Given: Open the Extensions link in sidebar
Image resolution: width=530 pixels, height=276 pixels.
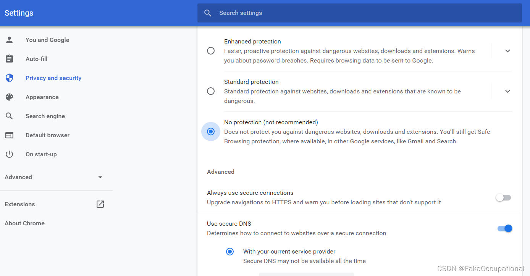Looking at the screenshot, I should [20, 204].
